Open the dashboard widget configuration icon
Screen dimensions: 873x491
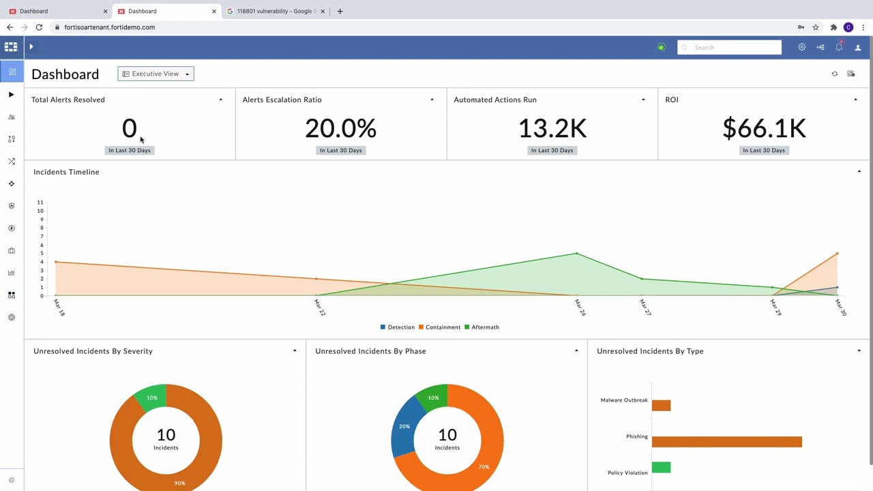[x=851, y=74]
